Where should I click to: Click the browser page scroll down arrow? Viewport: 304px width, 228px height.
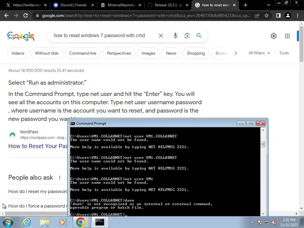(x=301, y=209)
